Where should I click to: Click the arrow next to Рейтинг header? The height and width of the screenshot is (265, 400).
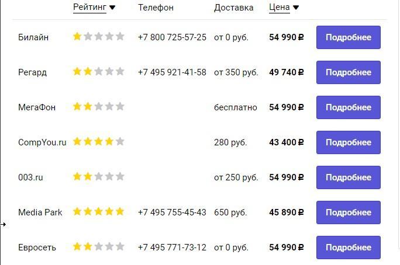click(x=113, y=8)
